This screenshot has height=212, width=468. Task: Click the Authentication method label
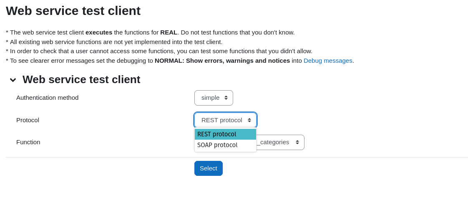(x=47, y=98)
